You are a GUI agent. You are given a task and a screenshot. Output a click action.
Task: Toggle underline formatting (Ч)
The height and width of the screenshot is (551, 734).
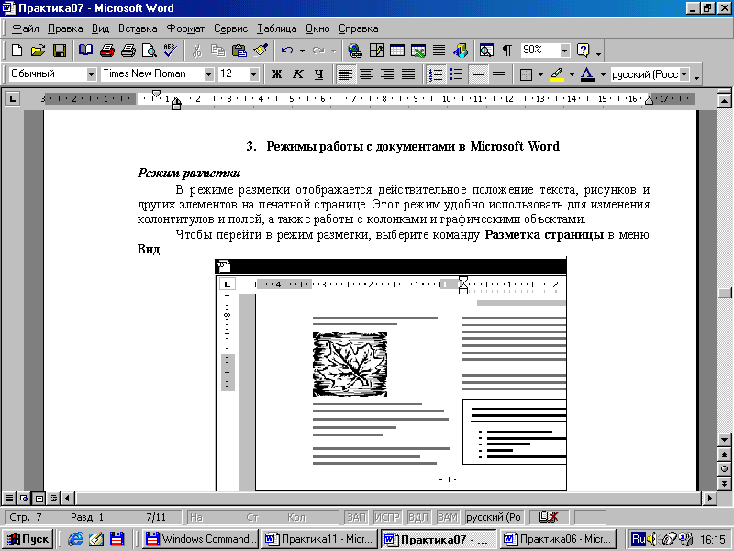[x=318, y=74]
